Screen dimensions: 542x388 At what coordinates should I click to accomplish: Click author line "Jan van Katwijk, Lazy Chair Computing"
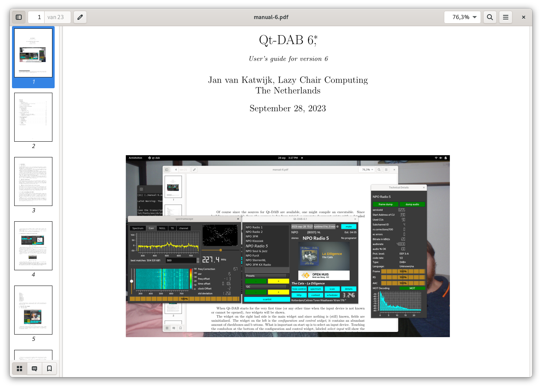(x=288, y=80)
